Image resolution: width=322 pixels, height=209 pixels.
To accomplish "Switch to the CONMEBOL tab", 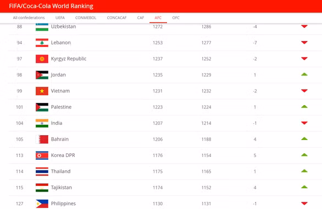I will pos(86,18).
